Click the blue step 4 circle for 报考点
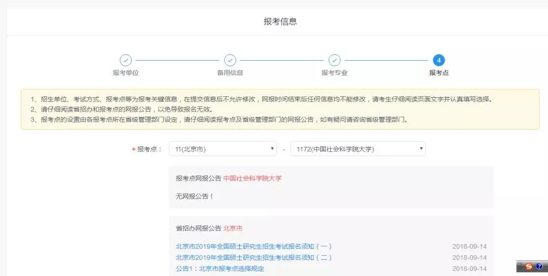Screen dimensions: 548x276 coord(439,60)
